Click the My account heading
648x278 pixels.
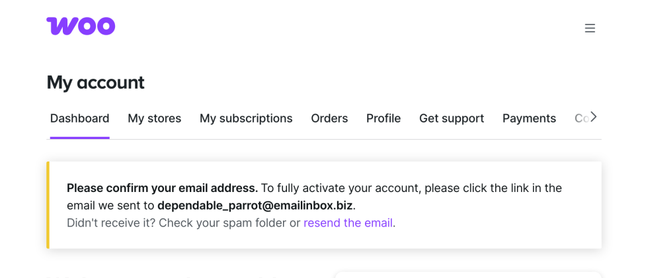coord(95,83)
